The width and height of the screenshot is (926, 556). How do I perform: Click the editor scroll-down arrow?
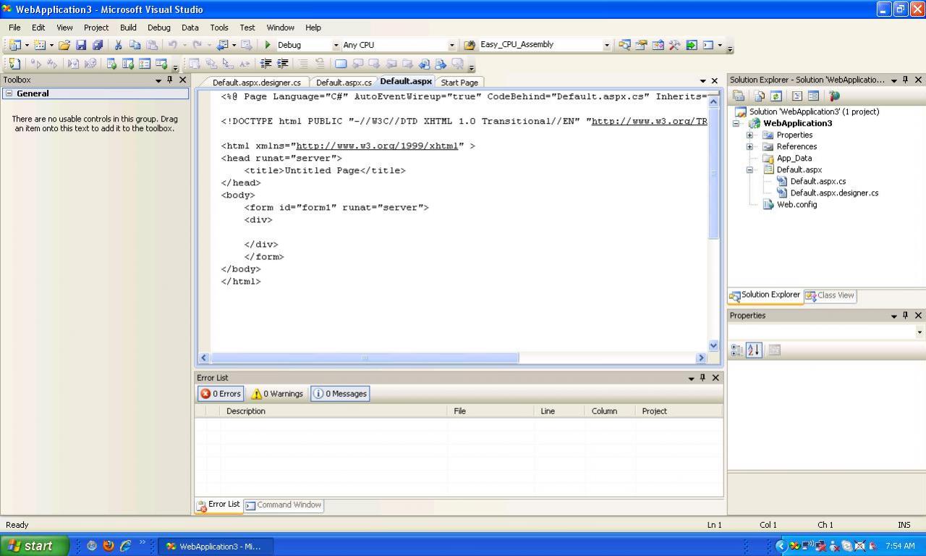(713, 345)
